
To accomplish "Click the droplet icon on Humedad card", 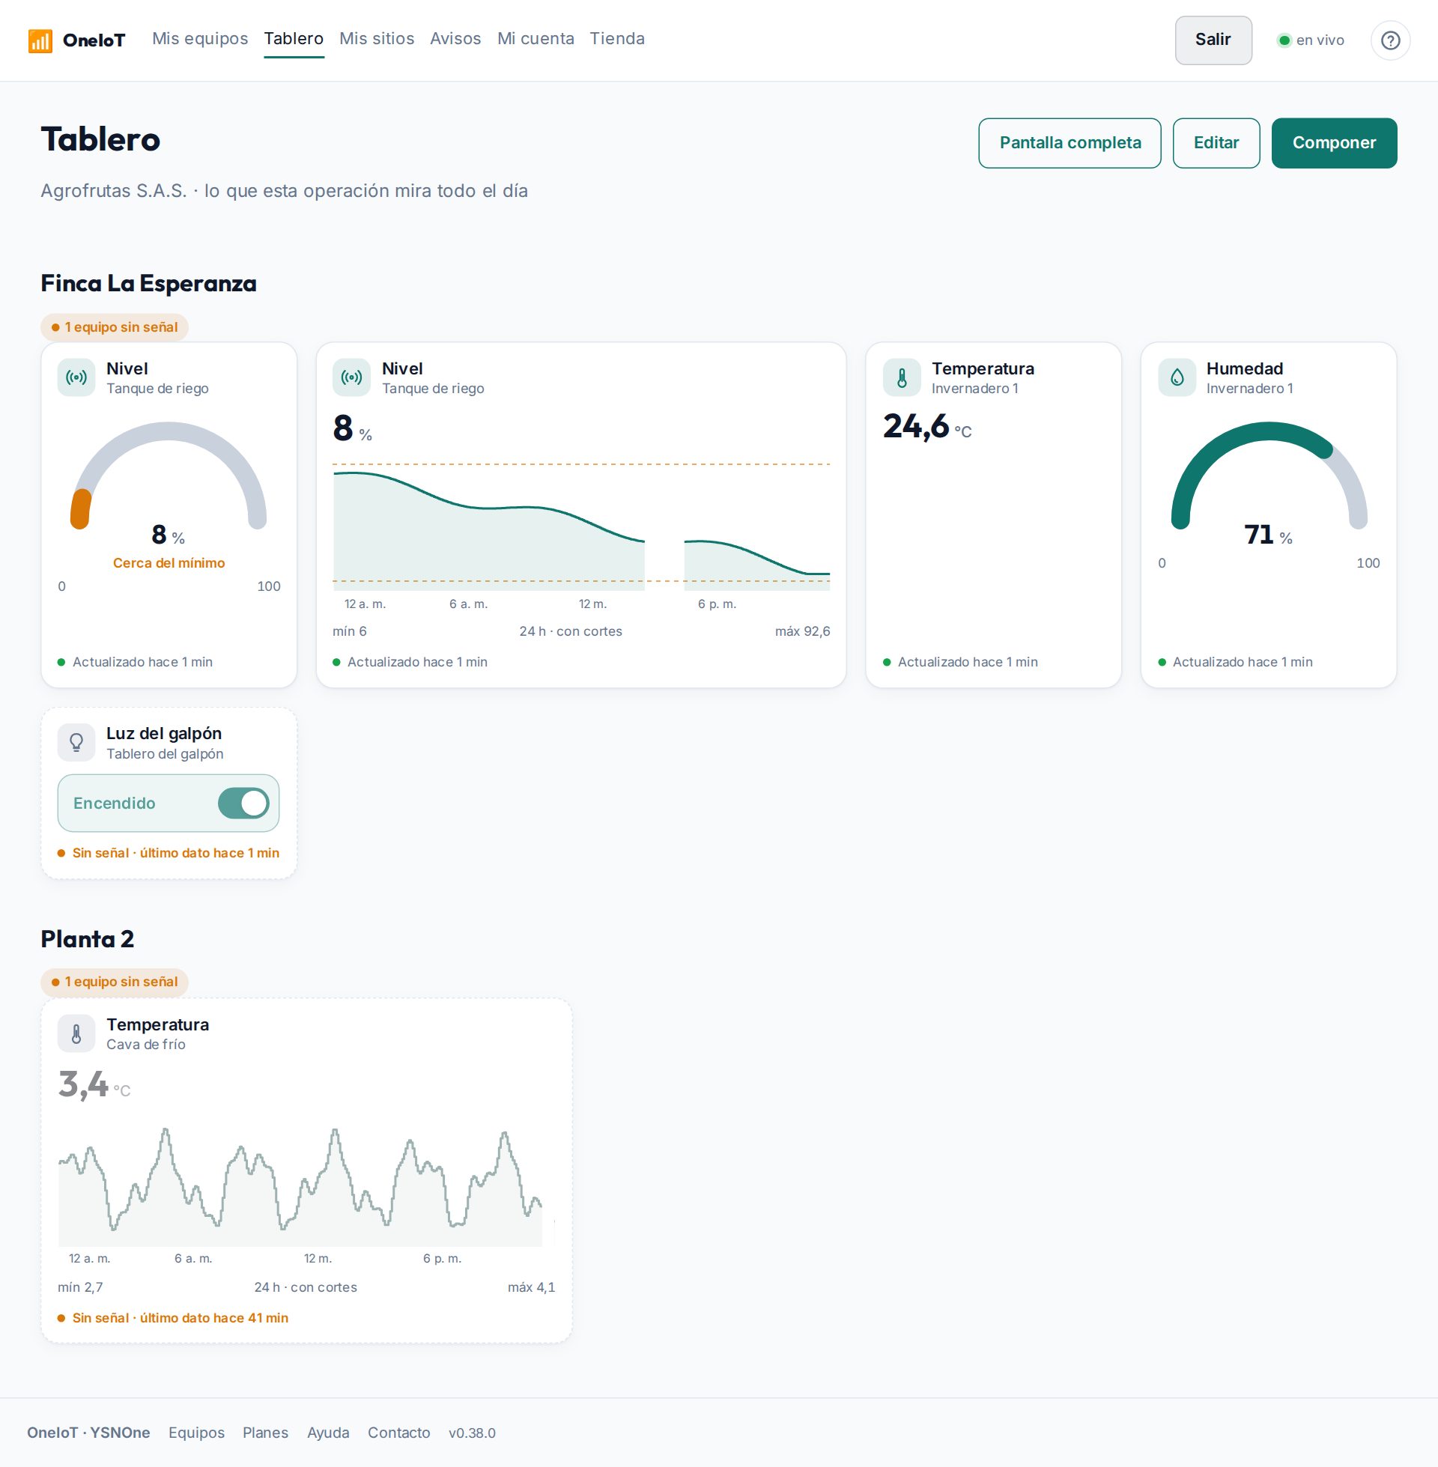I will 1177,377.
